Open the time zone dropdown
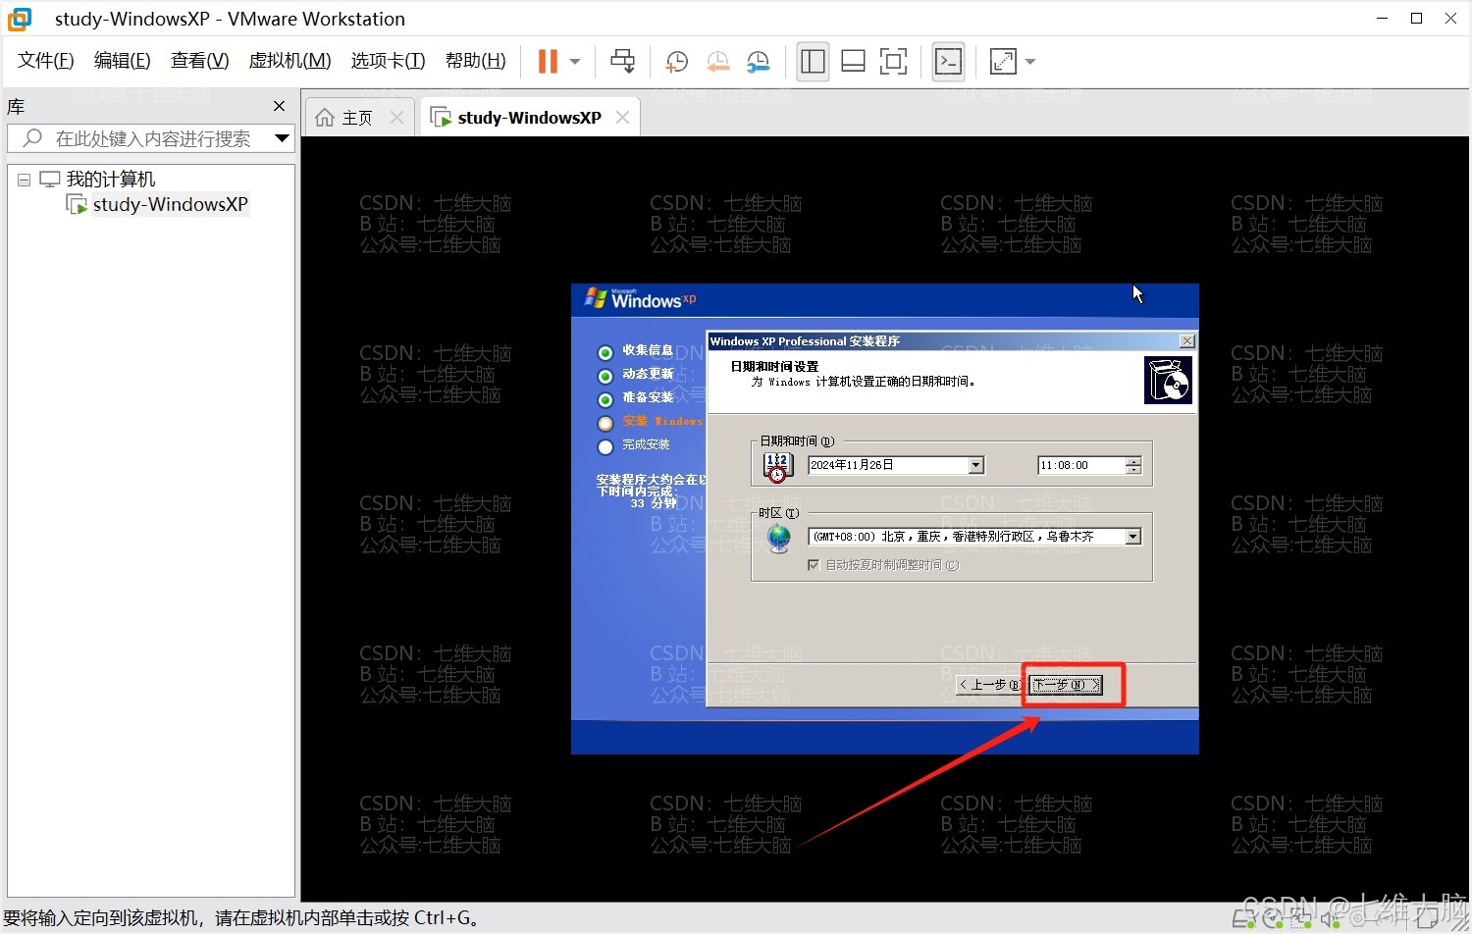 point(1133,537)
